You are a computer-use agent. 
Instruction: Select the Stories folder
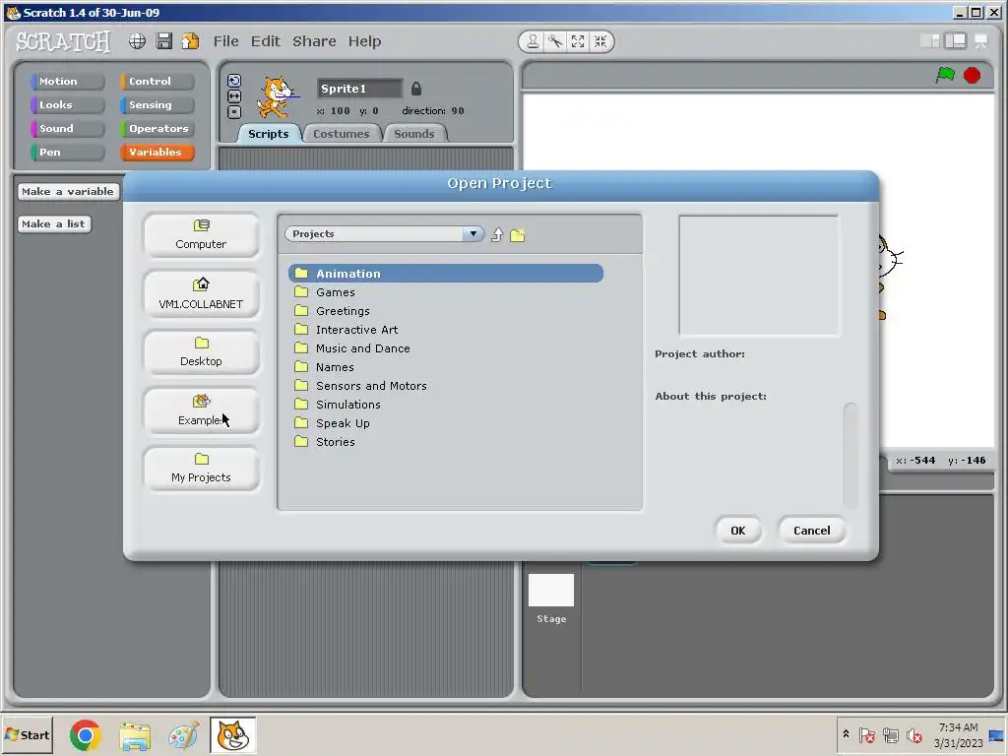pyautogui.click(x=446, y=442)
